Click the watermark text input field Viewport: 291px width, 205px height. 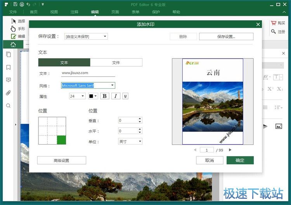88,73
